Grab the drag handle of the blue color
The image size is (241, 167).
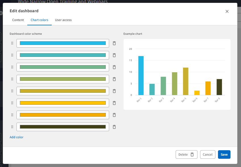point(12,43)
